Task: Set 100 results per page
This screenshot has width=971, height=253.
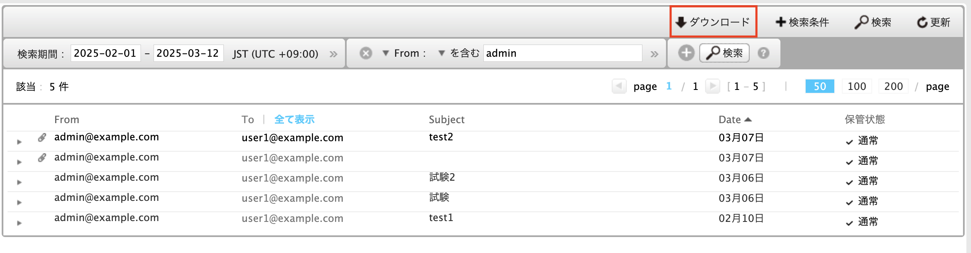Action: [857, 87]
